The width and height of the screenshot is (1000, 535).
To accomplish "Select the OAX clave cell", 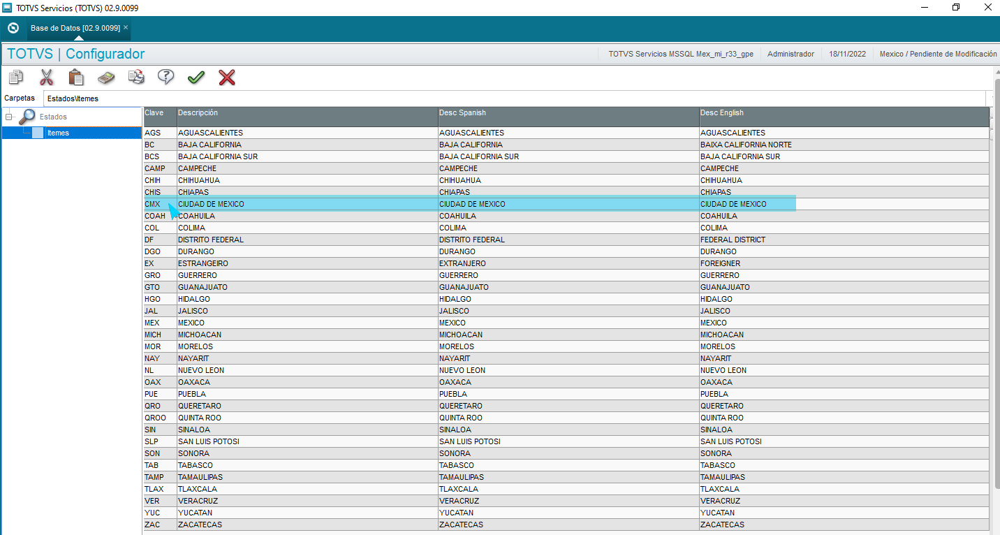I will 160,382.
